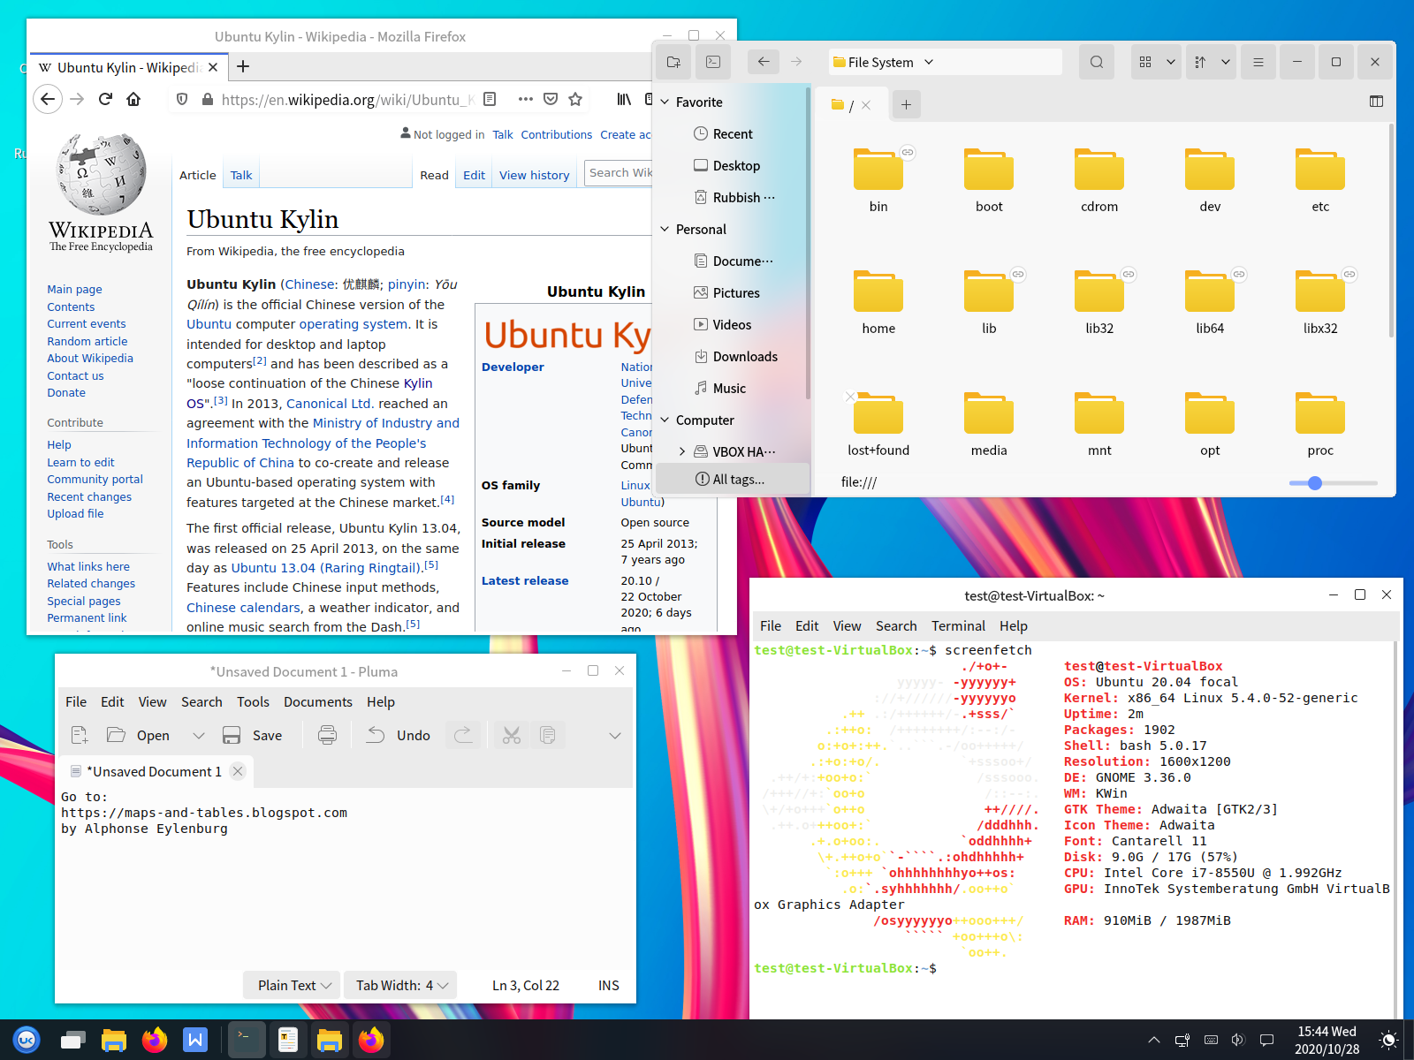Viewport: 1414px width, 1060px height.
Task: Open the Plain Text language dropdown
Action: tap(293, 985)
